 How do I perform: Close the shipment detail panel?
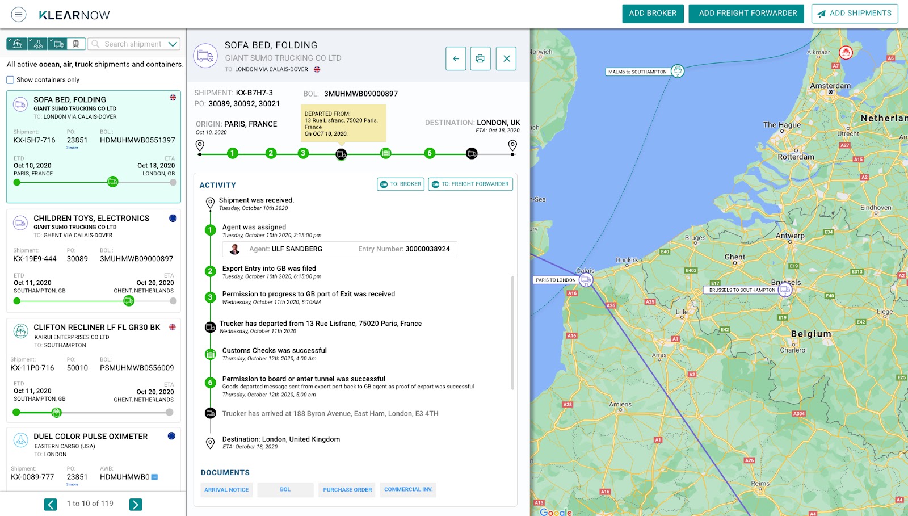[x=506, y=58]
